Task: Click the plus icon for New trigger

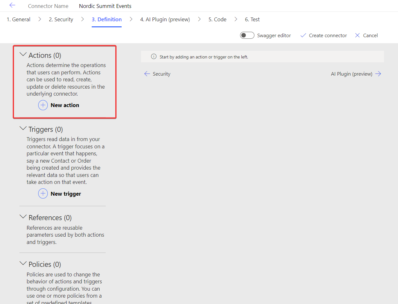Action: tap(43, 193)
